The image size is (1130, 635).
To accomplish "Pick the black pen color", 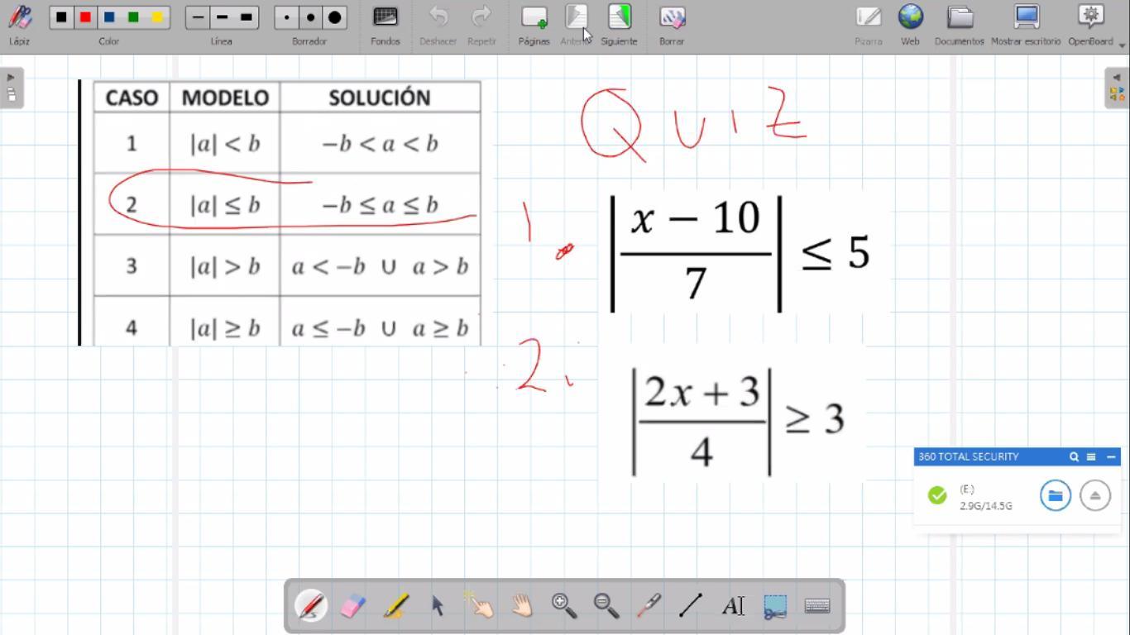I will point(61,17).
